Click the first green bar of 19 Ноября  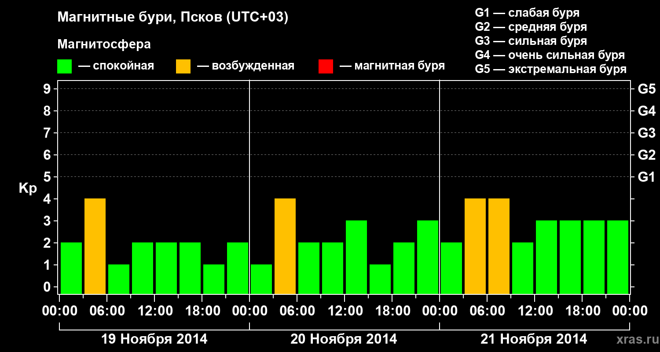tap(71, 268)
